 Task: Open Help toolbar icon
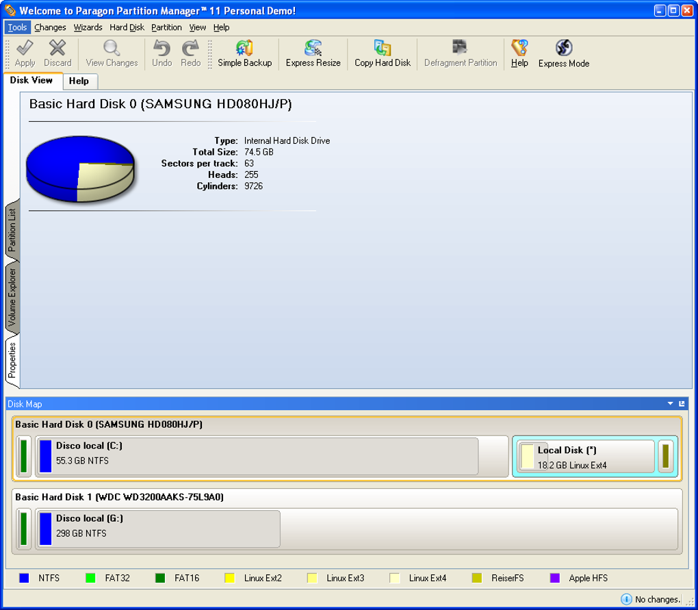[x=519, y=47]
